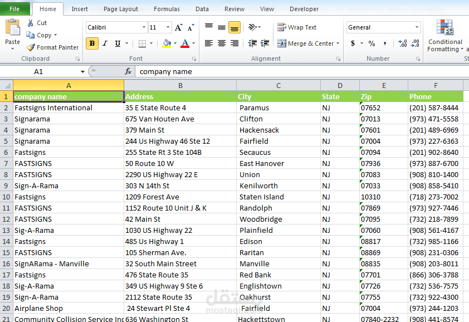Screen dimensions: 469x322
Task: Click the Insert Function fx button
Action: [128, 71]
